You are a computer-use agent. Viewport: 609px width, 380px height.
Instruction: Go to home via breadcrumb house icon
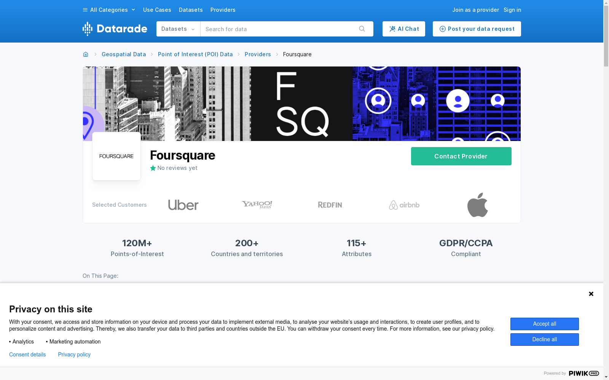coord(86,54)
